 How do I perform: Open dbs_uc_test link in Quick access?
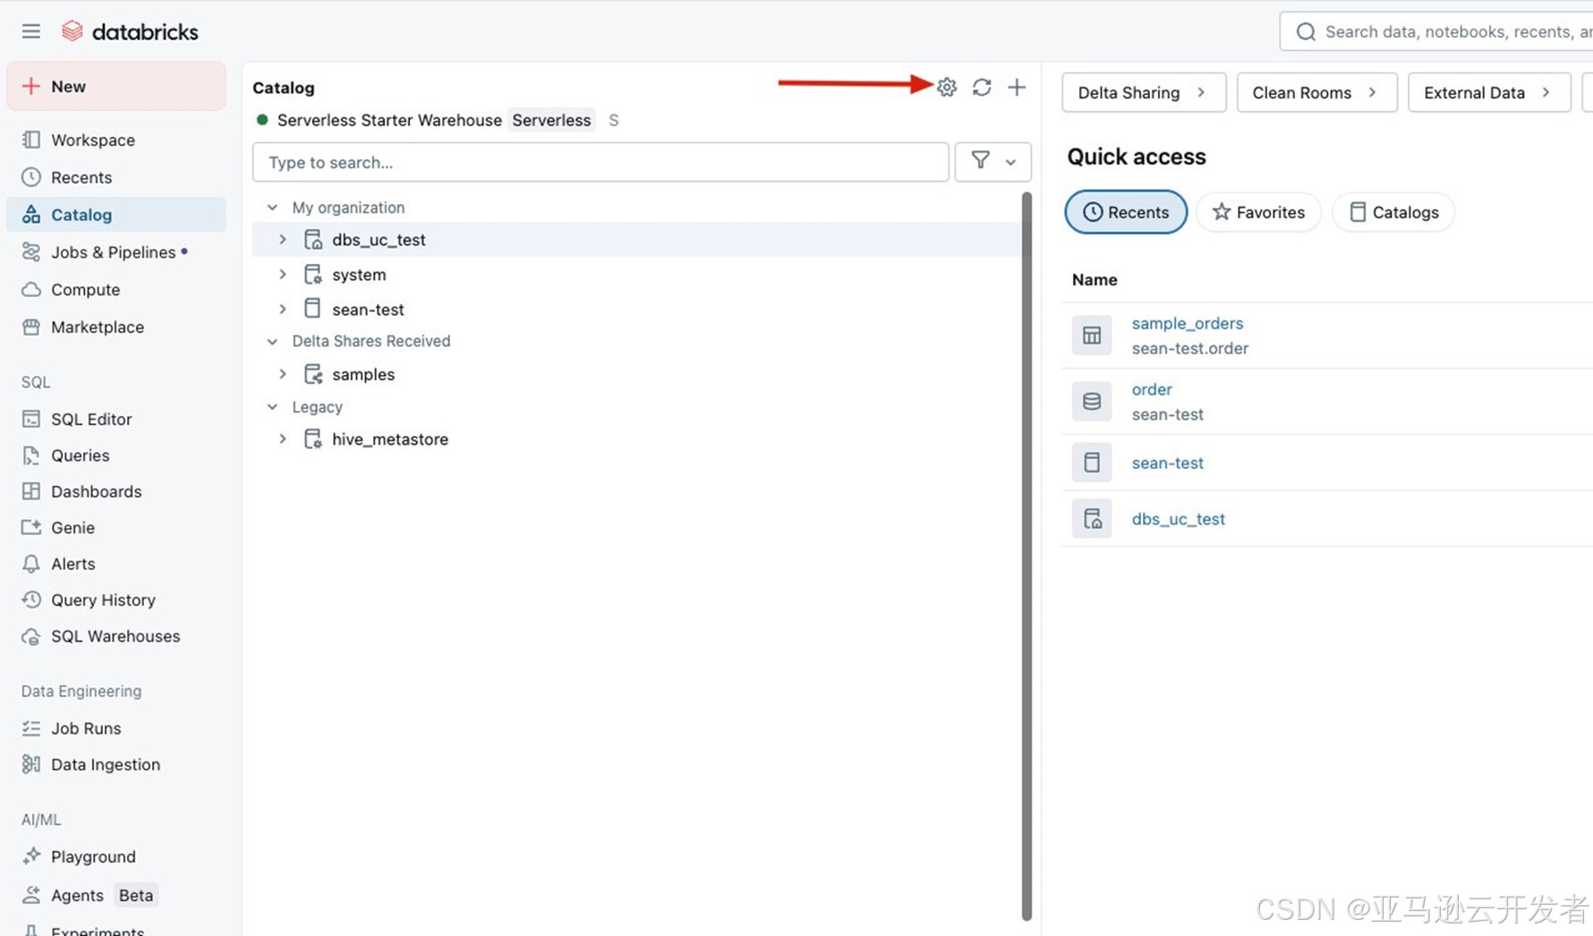[x=1178, y=519]
